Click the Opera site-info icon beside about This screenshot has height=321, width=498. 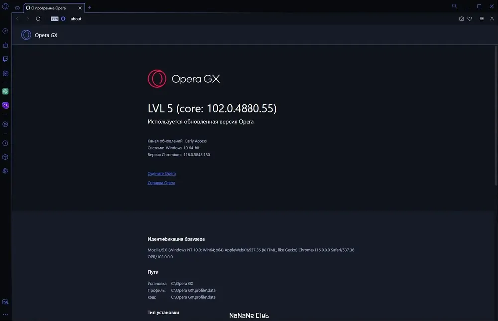[x=63, y=19]
